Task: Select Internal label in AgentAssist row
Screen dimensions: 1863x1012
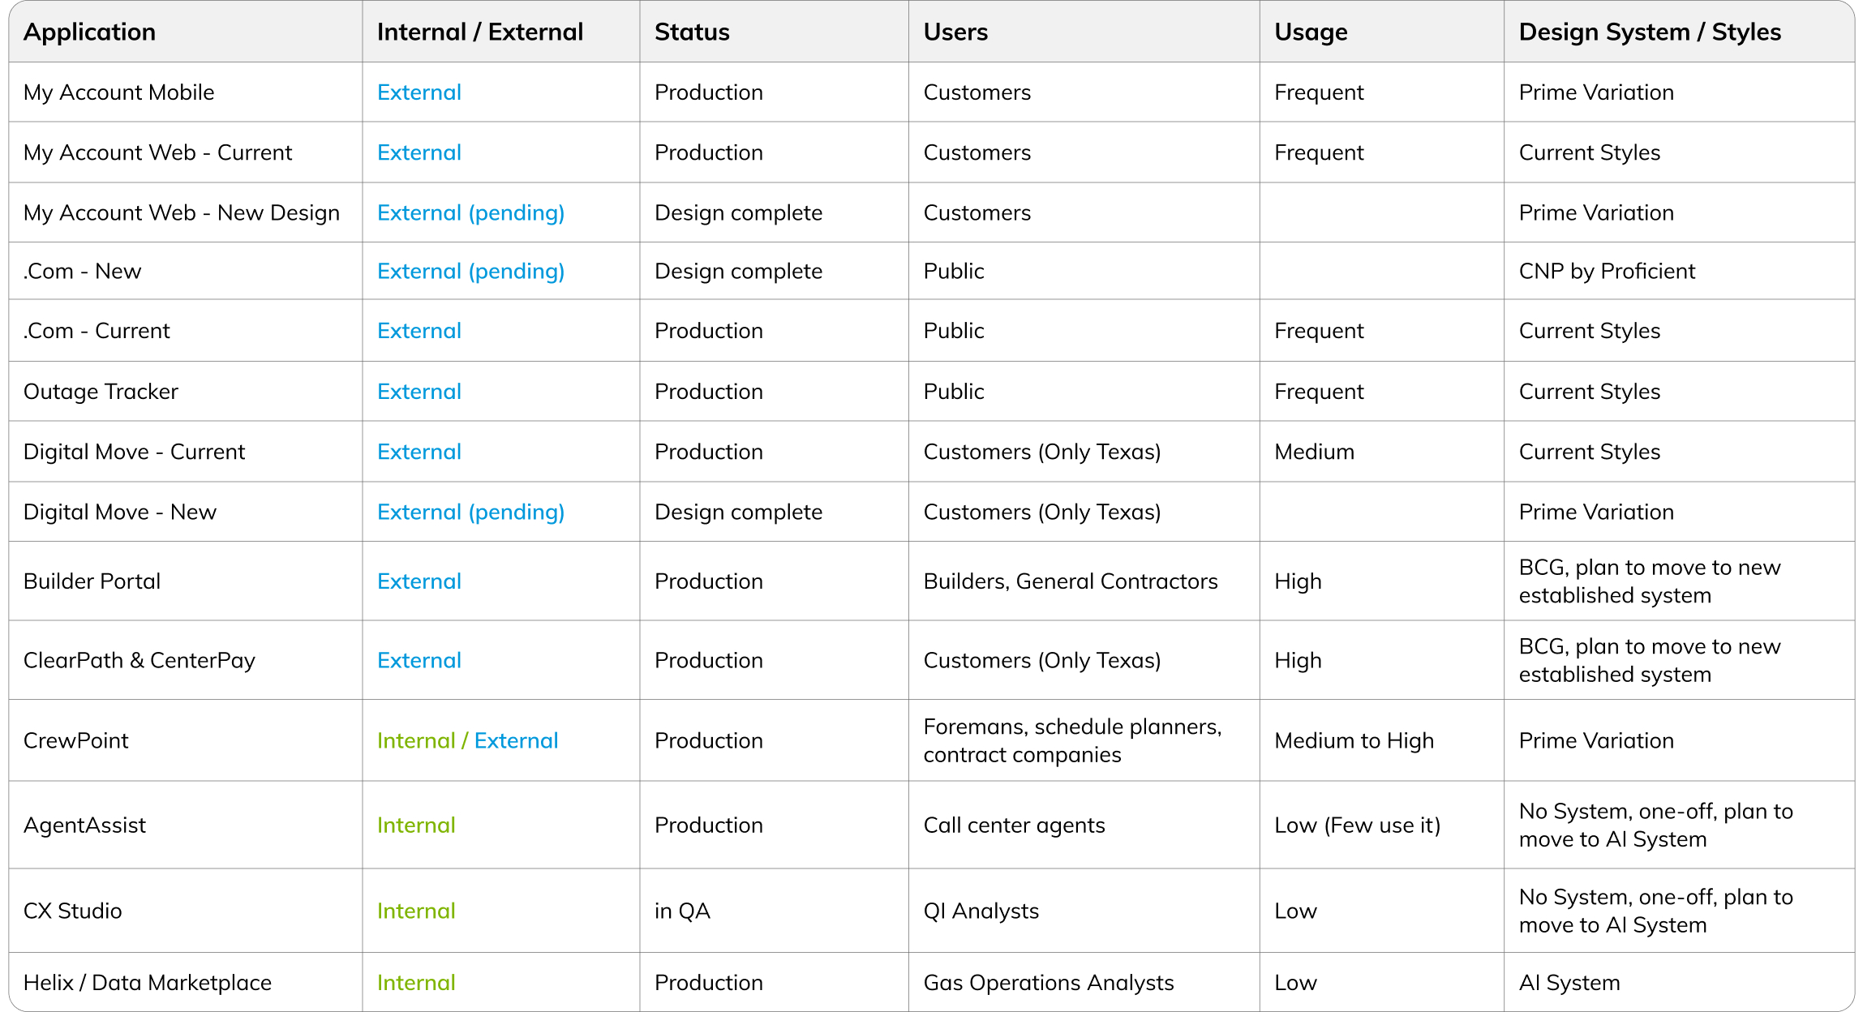Action: point(416,825)
